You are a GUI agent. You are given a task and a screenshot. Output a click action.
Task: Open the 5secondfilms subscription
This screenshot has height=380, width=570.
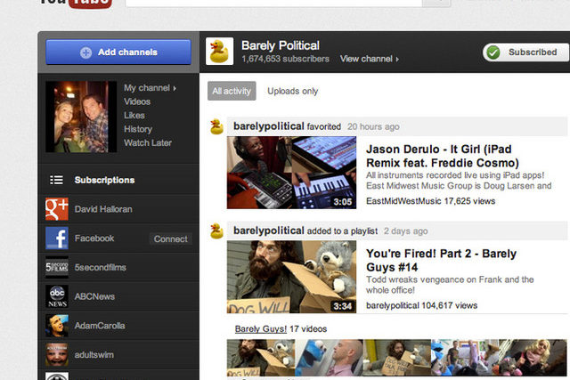point(100,267)
